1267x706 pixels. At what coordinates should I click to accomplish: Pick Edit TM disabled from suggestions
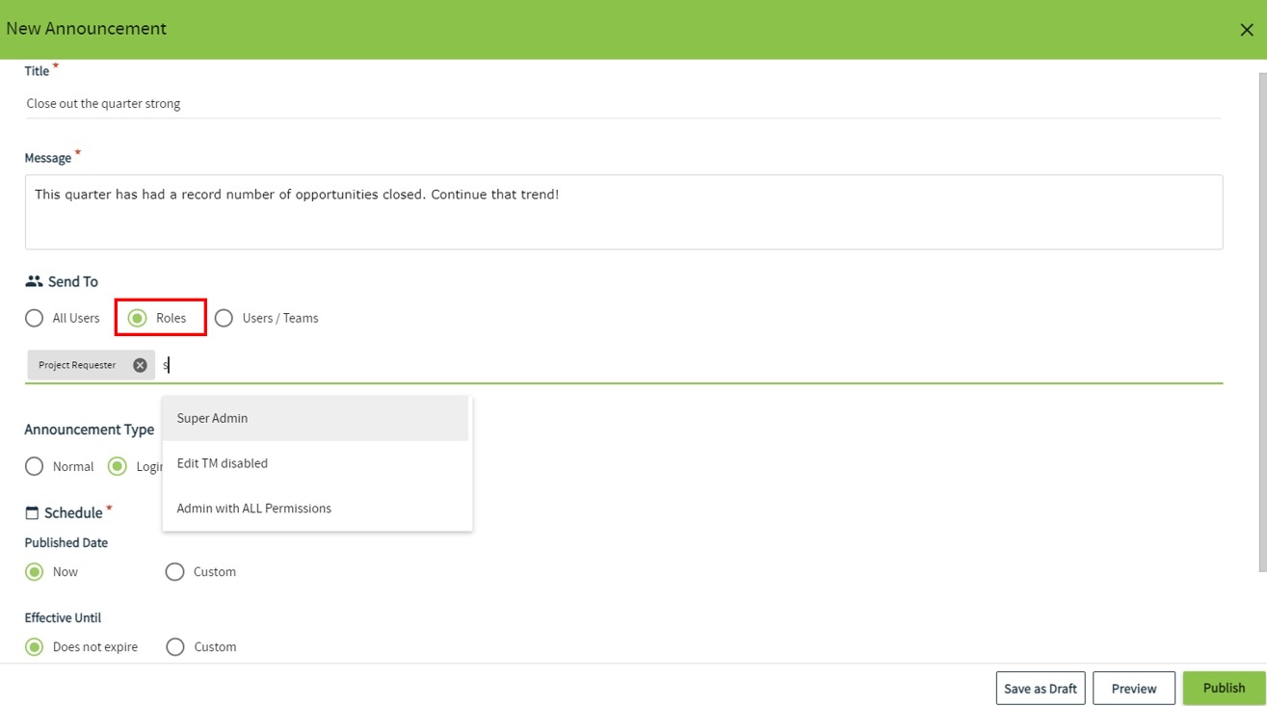[316, 463]
